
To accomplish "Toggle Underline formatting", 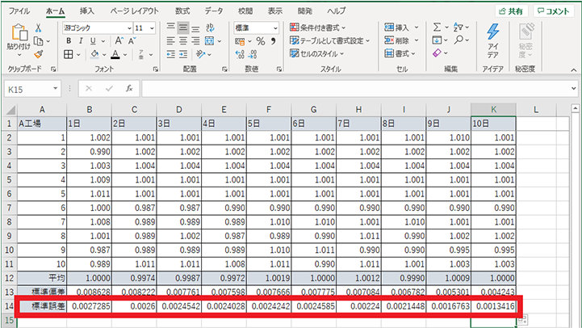I will pyautogui.click(x=93, y=41).
